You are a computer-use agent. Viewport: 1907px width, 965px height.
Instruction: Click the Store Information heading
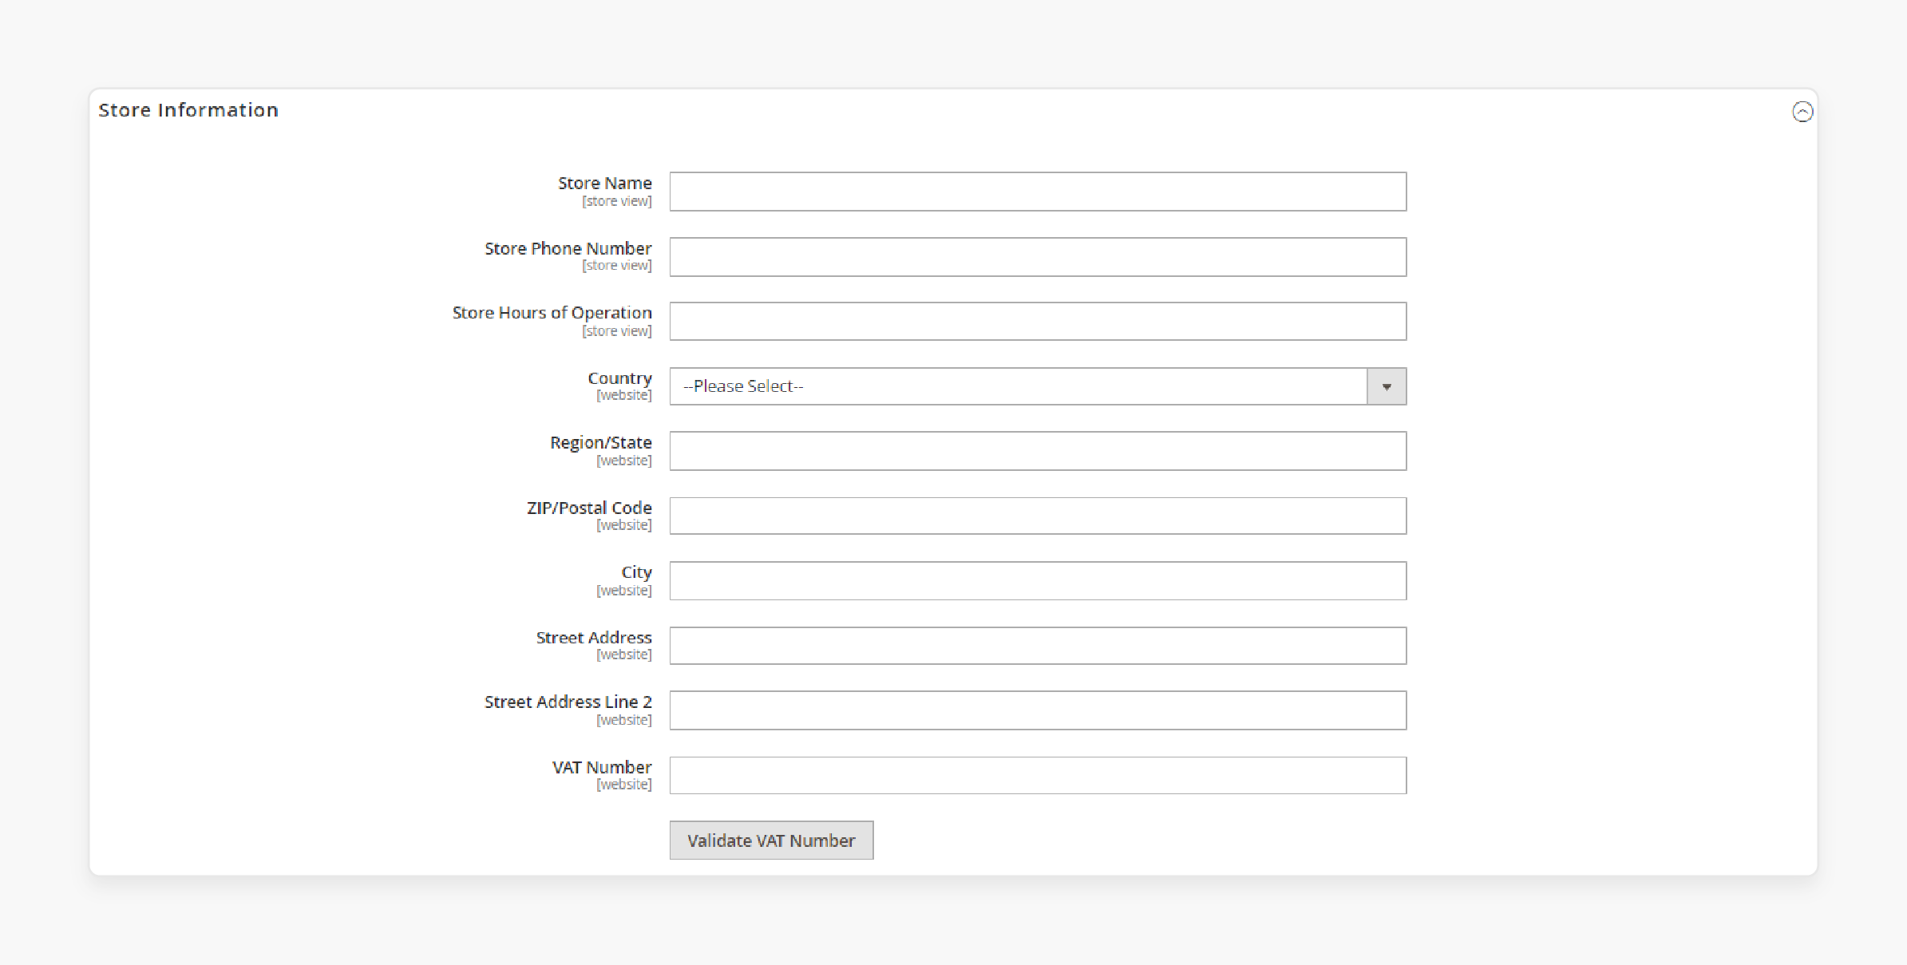point(188,110)
